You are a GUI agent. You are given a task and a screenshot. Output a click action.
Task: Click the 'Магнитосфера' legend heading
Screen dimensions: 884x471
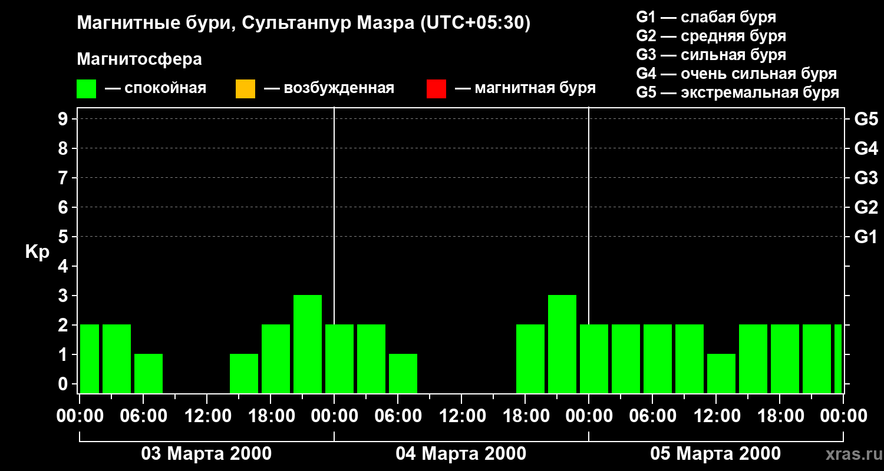(x=139, y=59)
